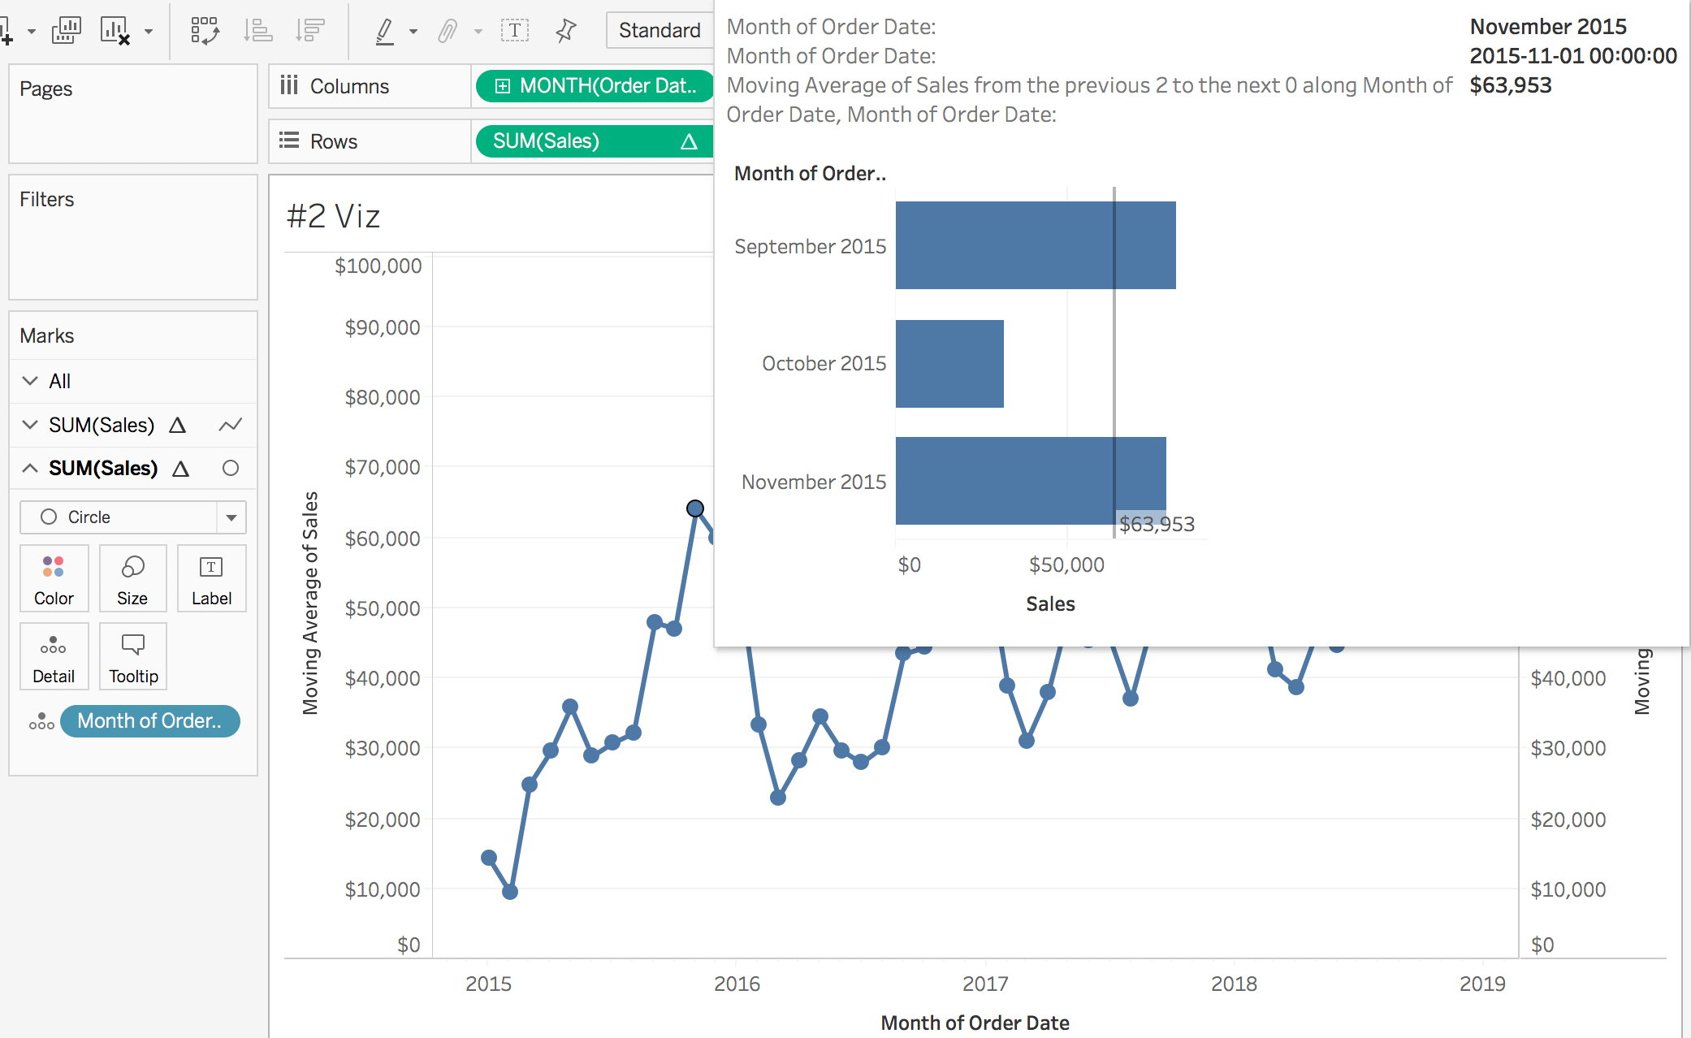Image resolution: width=1691 pixels, height=1038 pixels.
Task: Open the Group members dropdown arrow
Action: click(x=478, y=32)
